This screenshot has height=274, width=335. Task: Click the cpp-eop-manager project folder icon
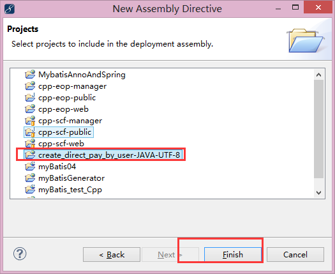30,86
